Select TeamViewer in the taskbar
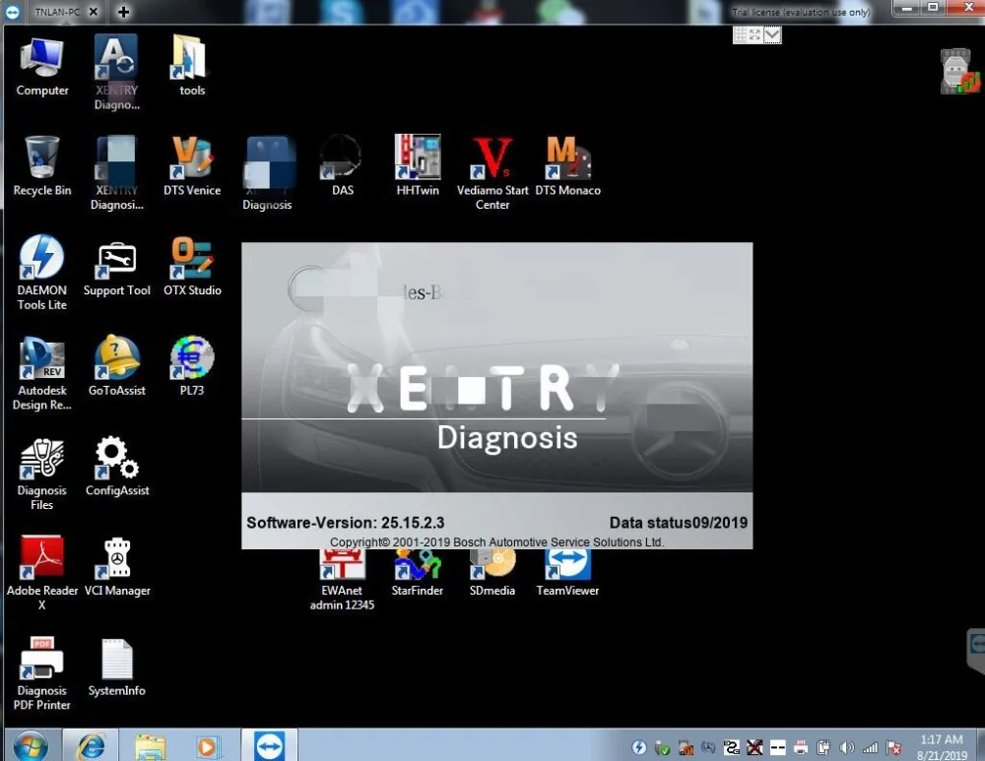Viewport: 985px width, 761px height. point(270,745)
